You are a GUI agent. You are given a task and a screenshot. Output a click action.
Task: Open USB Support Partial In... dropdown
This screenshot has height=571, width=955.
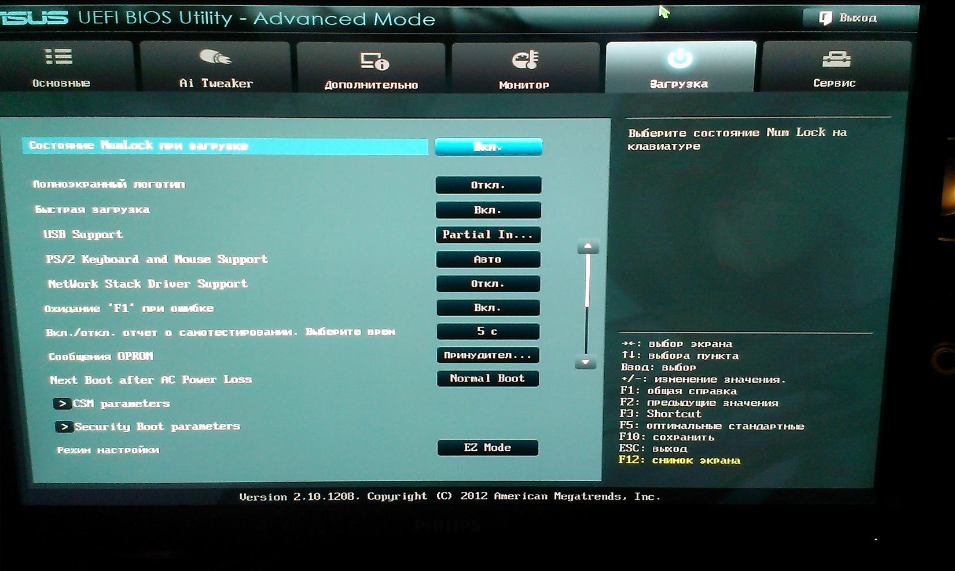tap(488, 235)
